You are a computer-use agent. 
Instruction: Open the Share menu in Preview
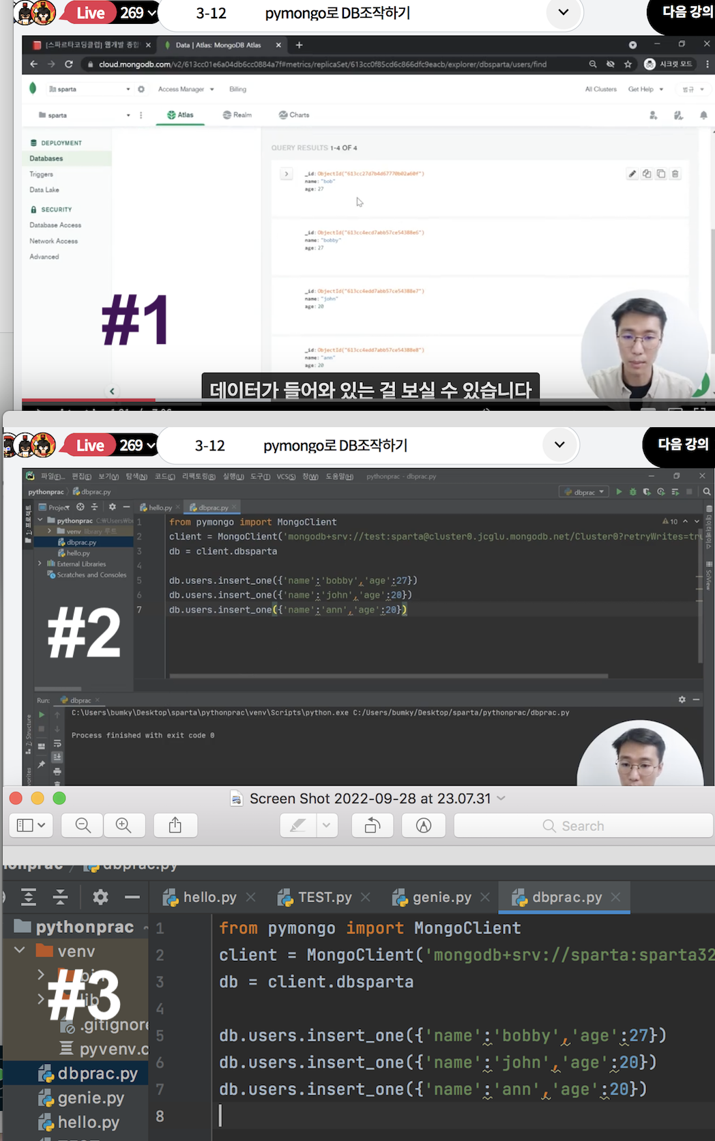175,825
